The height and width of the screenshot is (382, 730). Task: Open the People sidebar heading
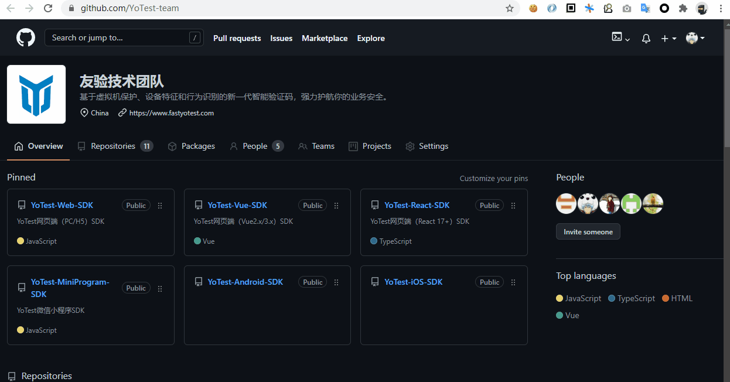570,178
